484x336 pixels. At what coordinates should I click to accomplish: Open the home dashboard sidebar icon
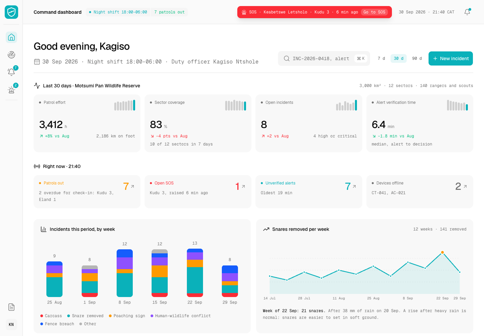pos(11,37)
